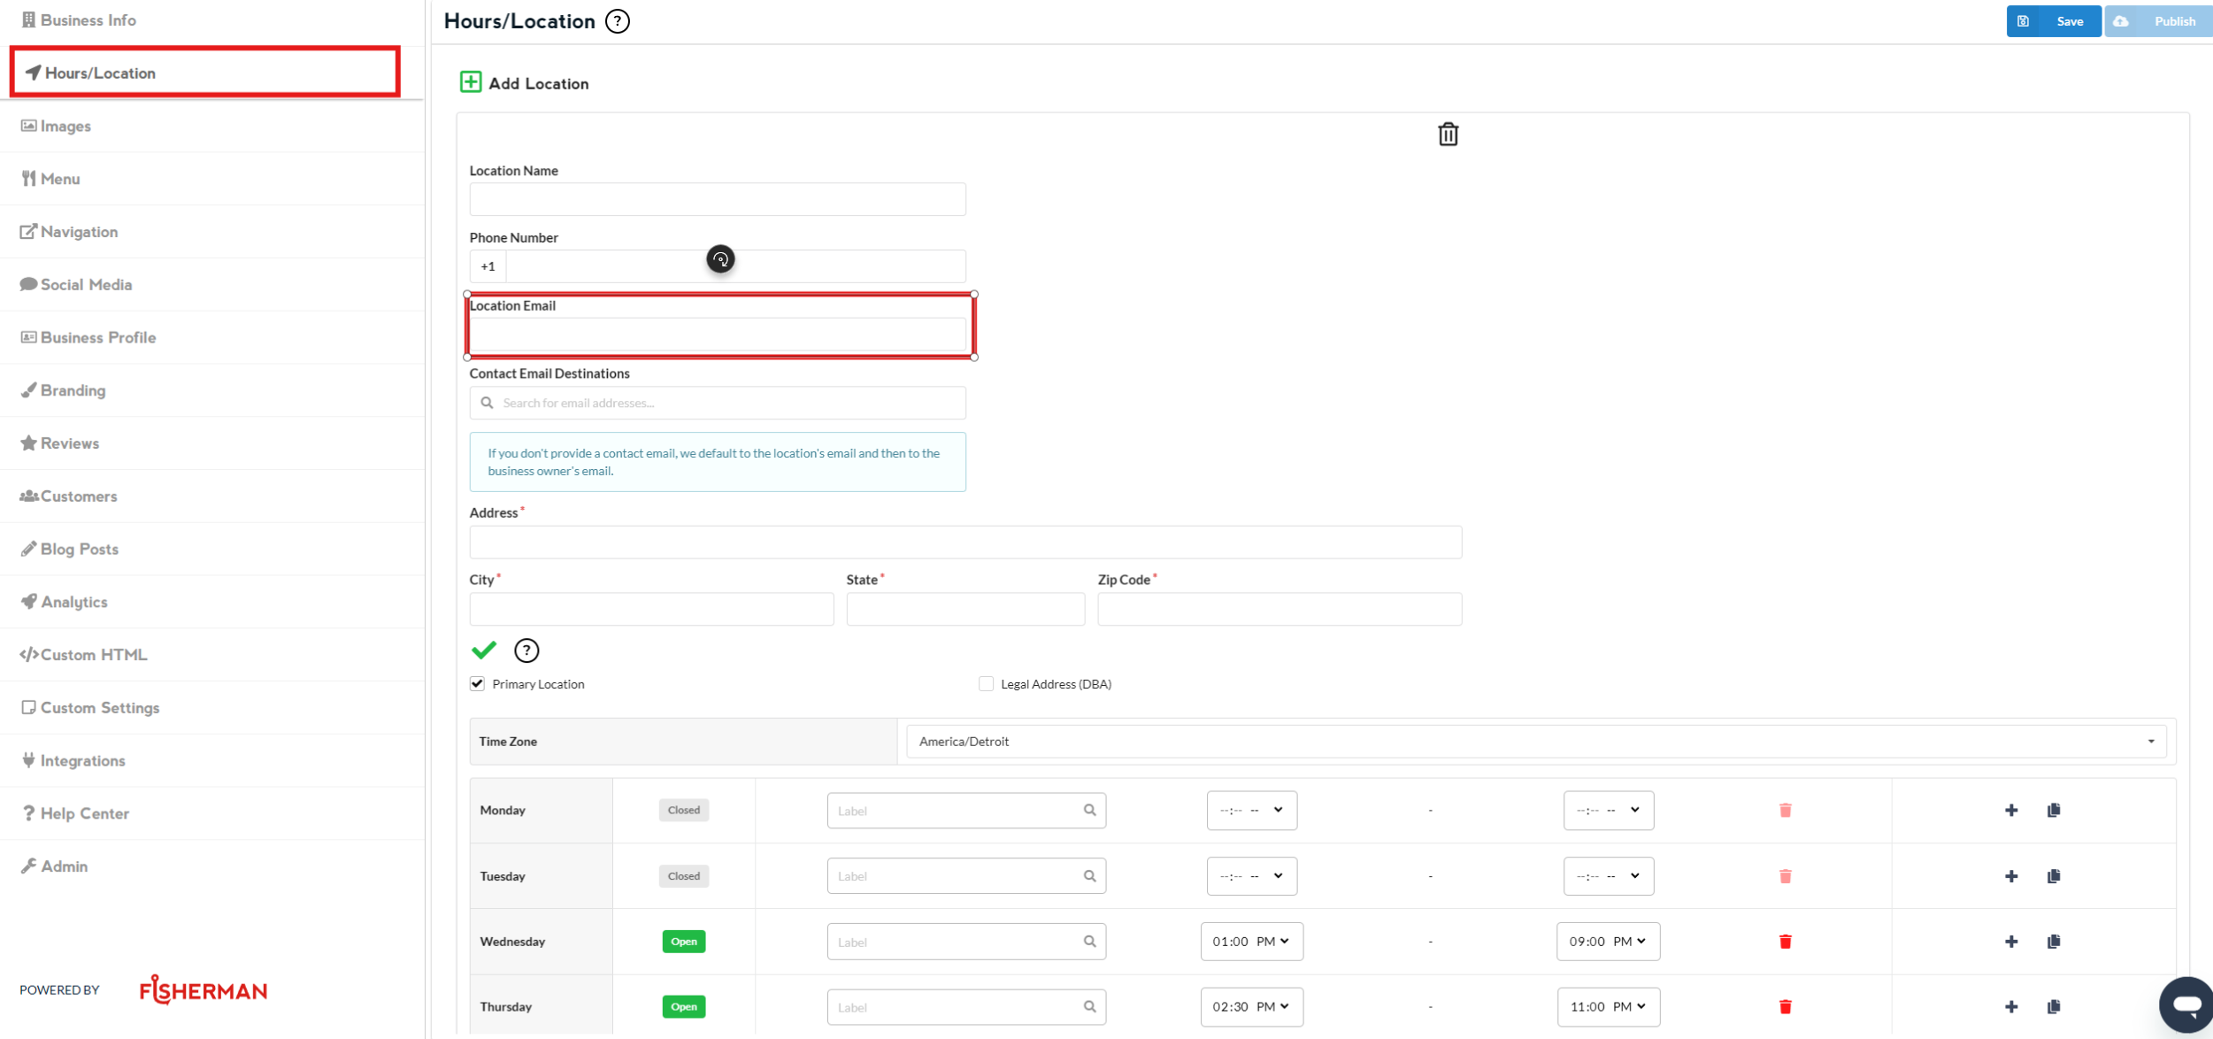Click the green address verified checkmark

click(484, 650)
